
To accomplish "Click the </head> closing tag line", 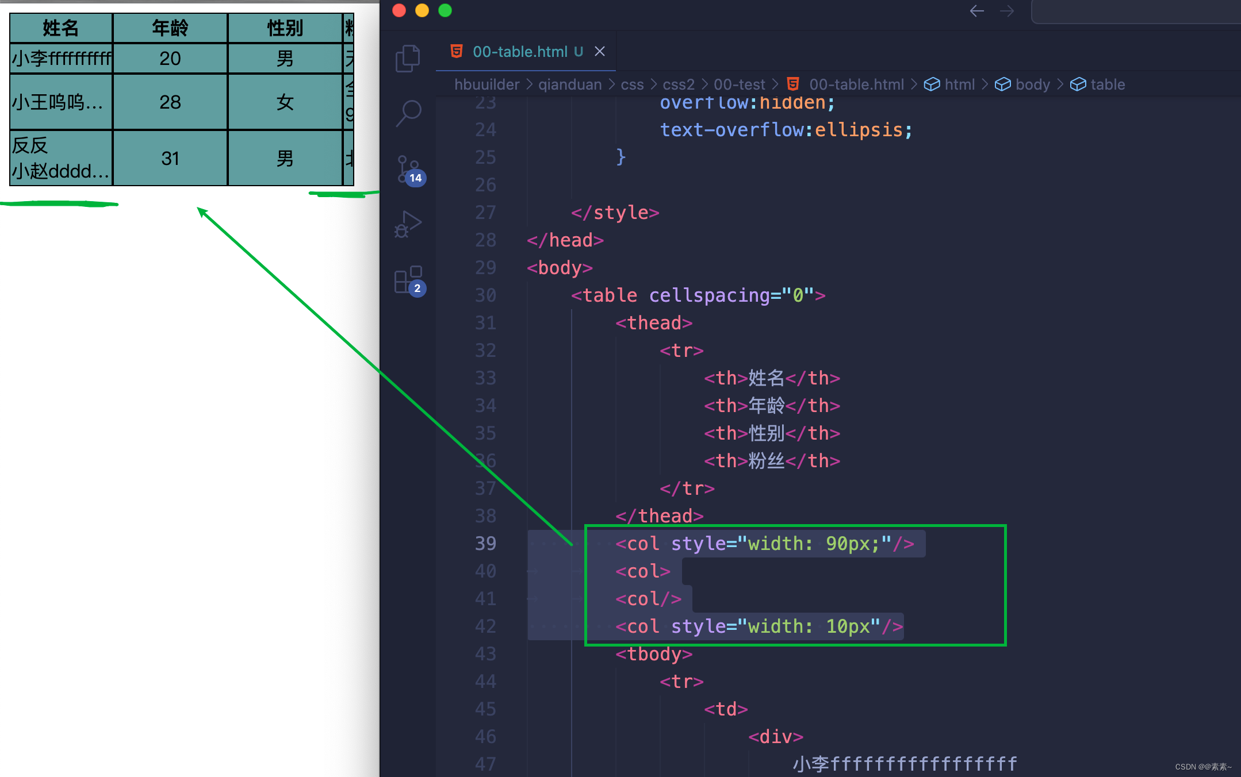I will point(565,240).
